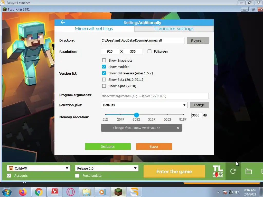Click the TLauncher window cube icon

(5, 9)
